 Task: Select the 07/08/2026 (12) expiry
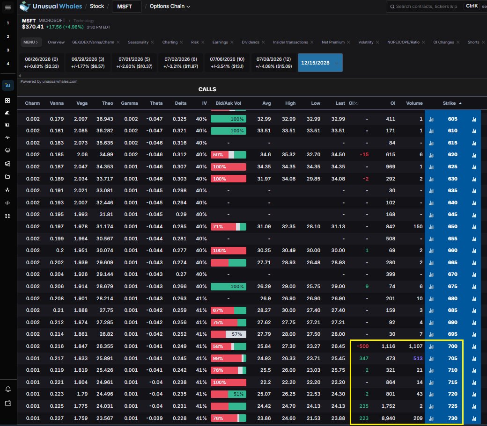[x=273, y=63]
